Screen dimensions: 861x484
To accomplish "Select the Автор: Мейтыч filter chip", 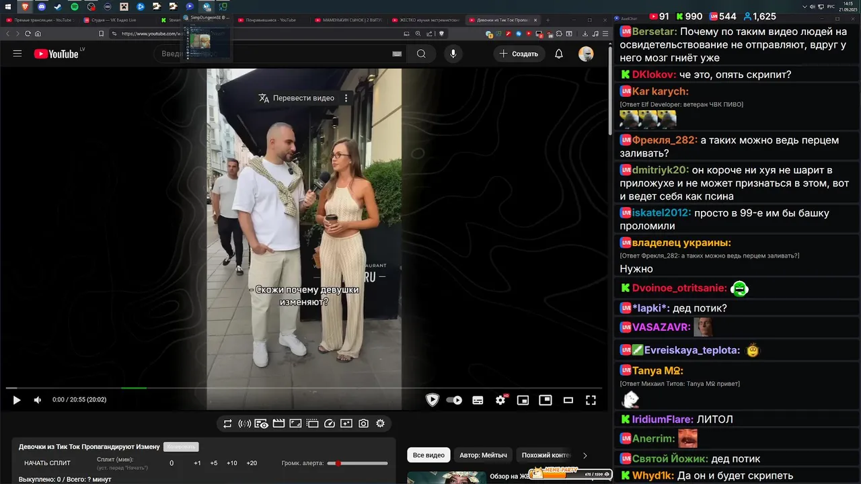I will pyautogui.click(x=483, y=455).
